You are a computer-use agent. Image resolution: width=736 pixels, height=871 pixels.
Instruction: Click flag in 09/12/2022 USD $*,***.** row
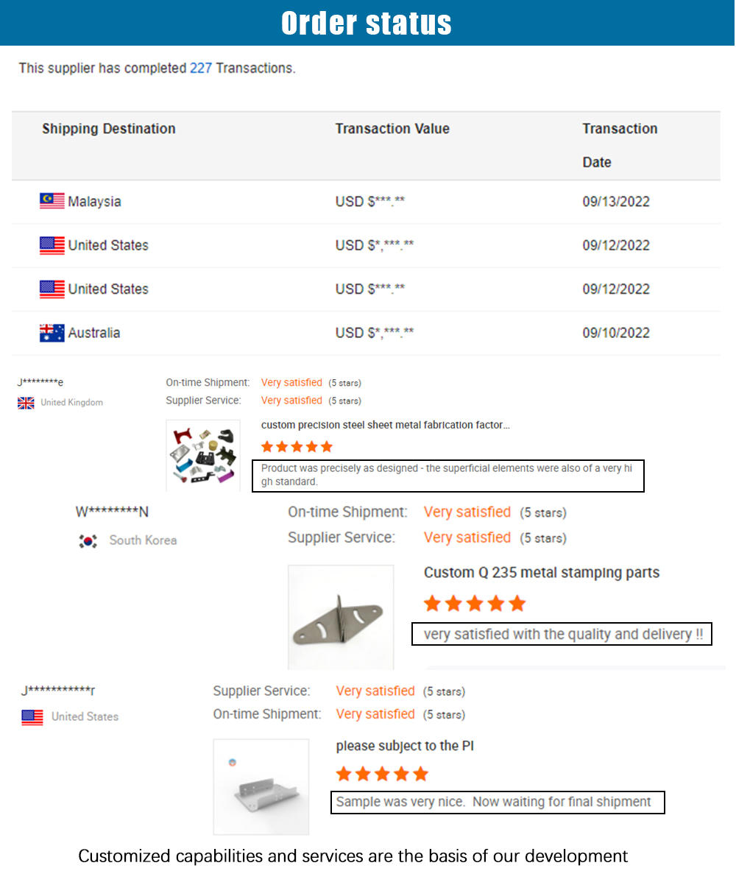(x=52, y=244)
